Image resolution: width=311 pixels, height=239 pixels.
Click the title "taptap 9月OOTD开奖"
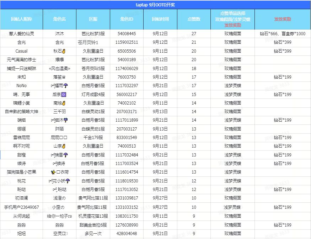(155, 5)
